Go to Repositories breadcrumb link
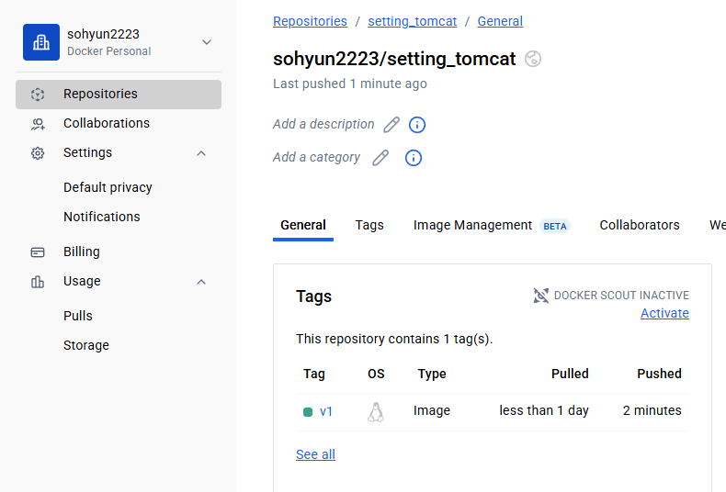726x492 pixels. tap(310, 21)
